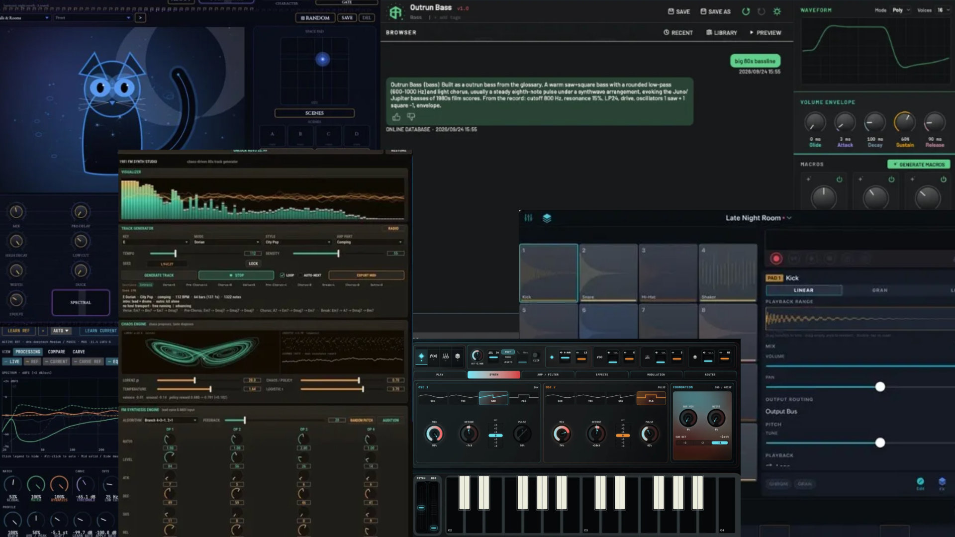This screenshot has width=955, height=537.
Task: Click the layers stack icon beside mixer icon
Action: tap(547, 218)
